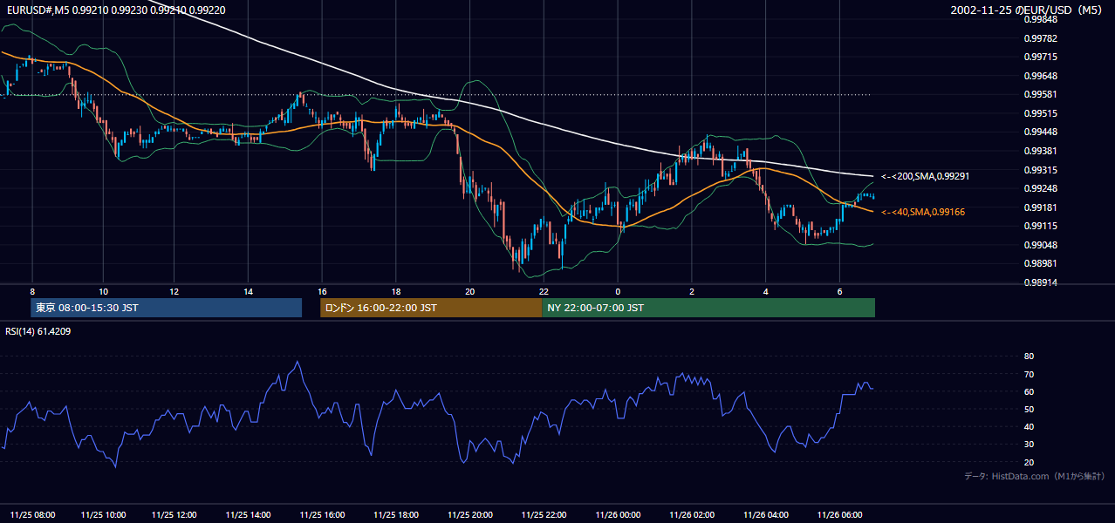Click the RSI(14) 61.4209 indicator label

(38, 331)
